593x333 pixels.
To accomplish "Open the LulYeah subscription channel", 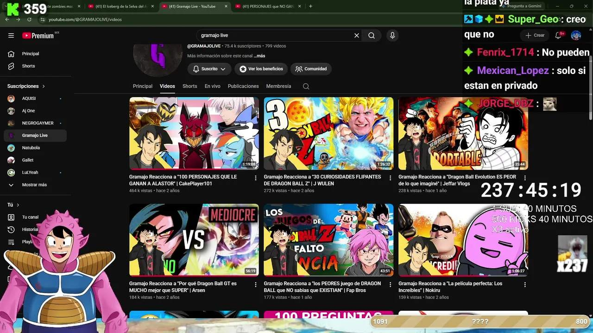I will [x=35, y=173].
